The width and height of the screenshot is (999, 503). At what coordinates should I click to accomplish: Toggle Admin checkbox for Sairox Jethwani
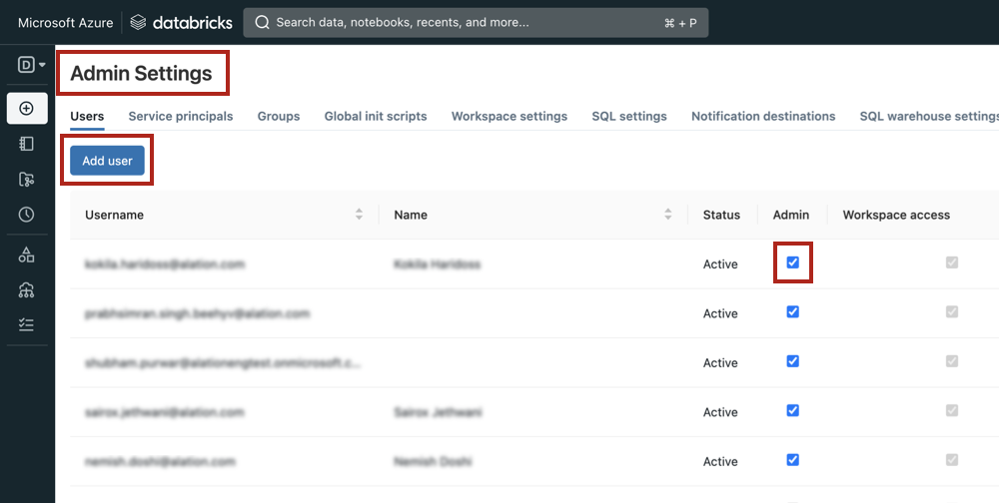click(792, 410)
